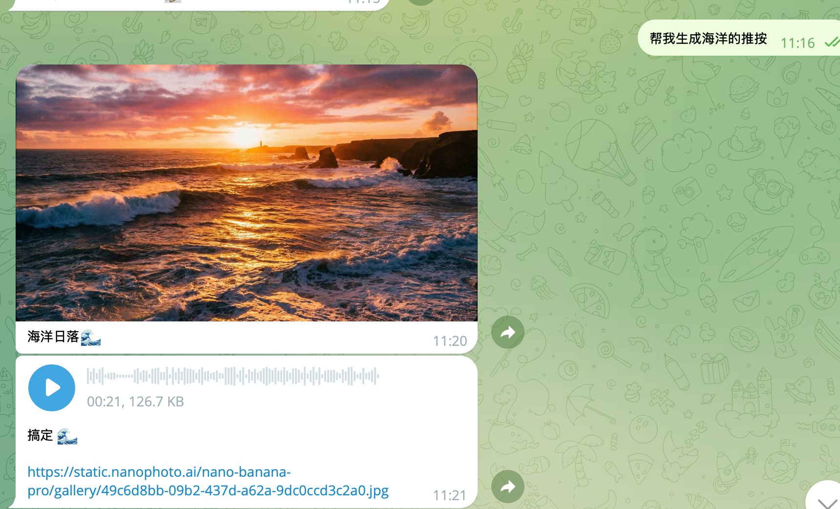Seek within the voice message waveform
This screenshot has height=509, width=840.
coord(232,376)
